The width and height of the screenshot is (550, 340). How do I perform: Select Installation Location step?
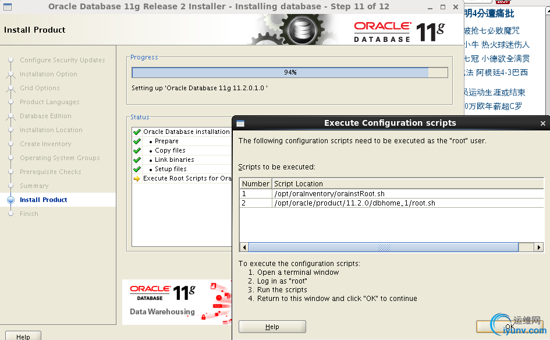(x=51, y=130)
